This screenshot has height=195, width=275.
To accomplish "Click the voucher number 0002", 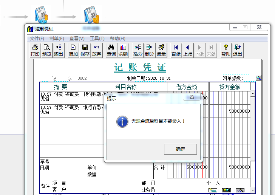I will tap(82, 78).
